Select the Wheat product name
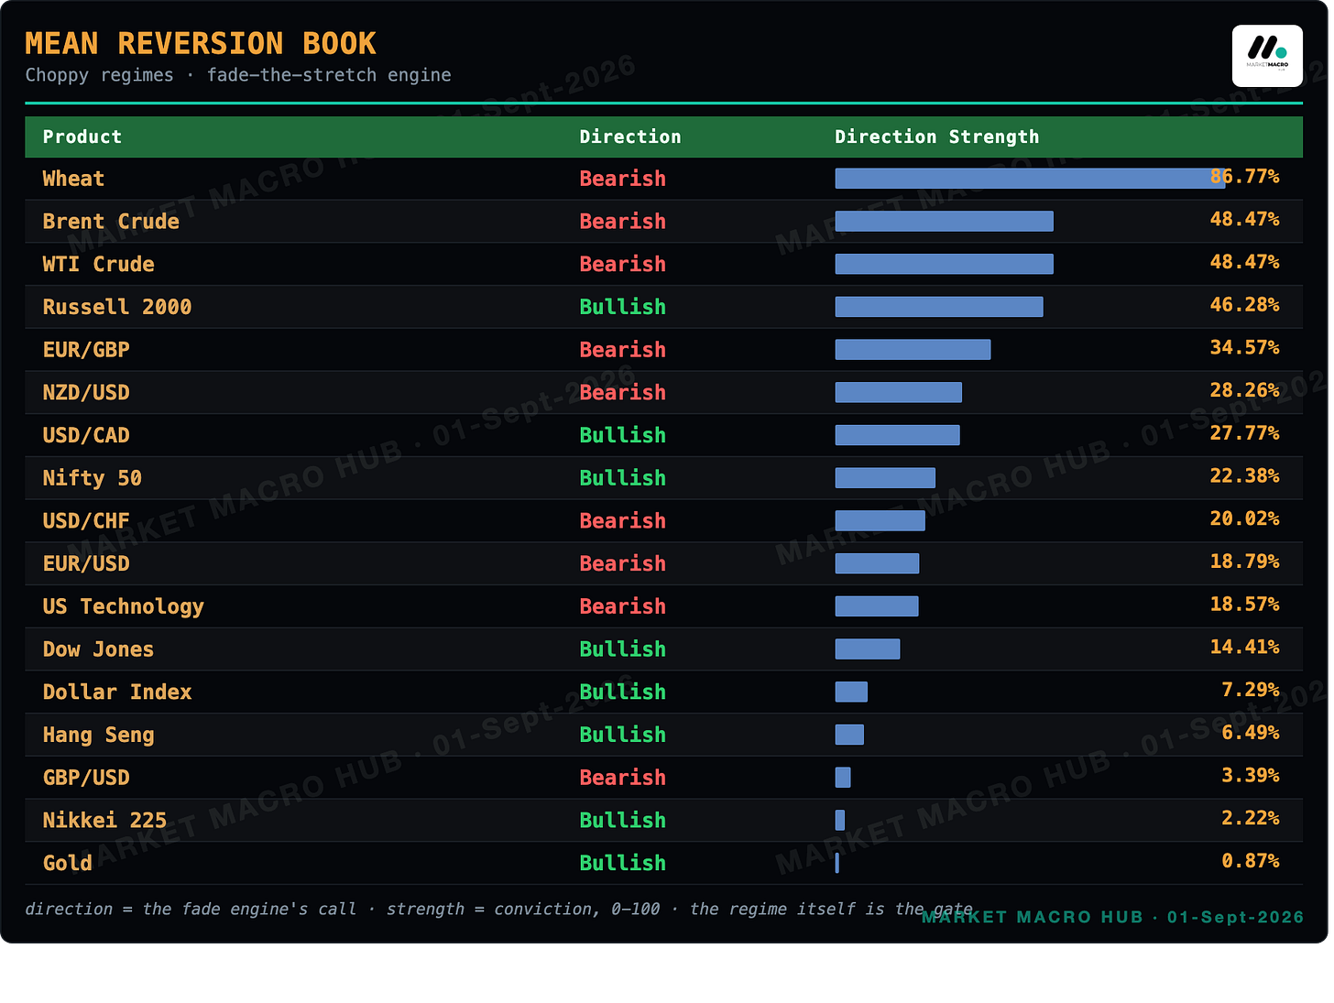Screen dimensions: 1334x1003 pyautogui.click(x=73, y=179)
